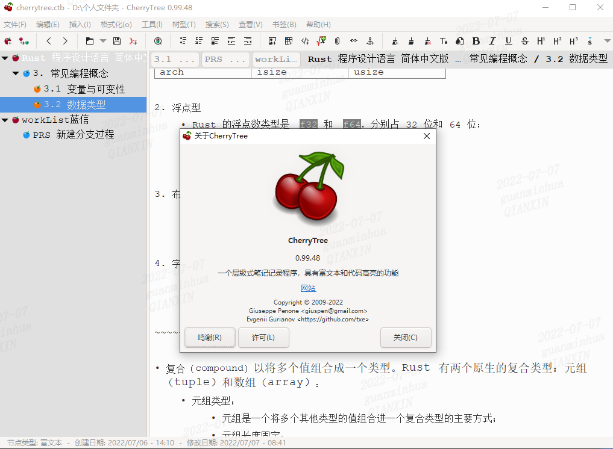Viewport: 613px width, 449px height.
Task: Change text background color
Action: [x=460, y=41]
